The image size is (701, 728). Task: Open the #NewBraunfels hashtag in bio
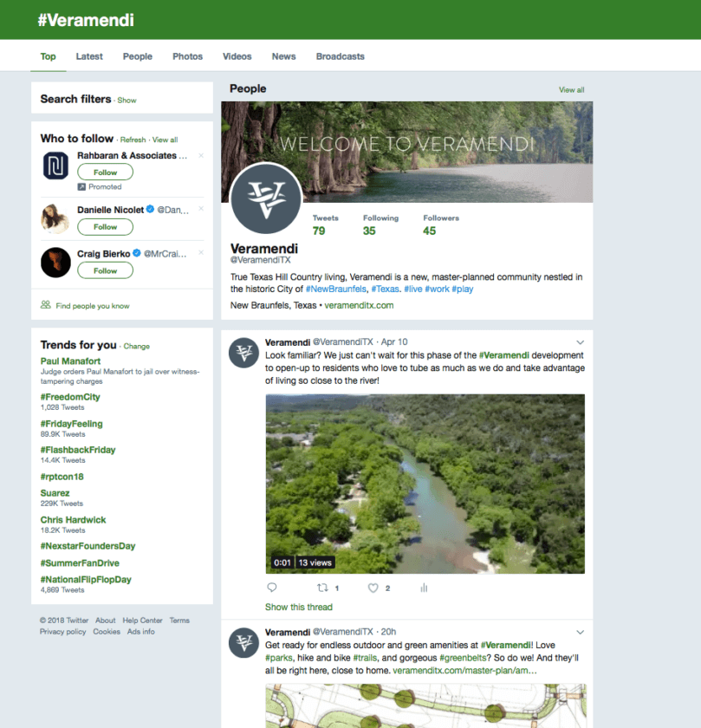click(336, 289)
